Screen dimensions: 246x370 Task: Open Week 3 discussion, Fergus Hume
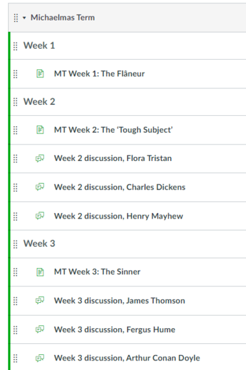(114, 330)
